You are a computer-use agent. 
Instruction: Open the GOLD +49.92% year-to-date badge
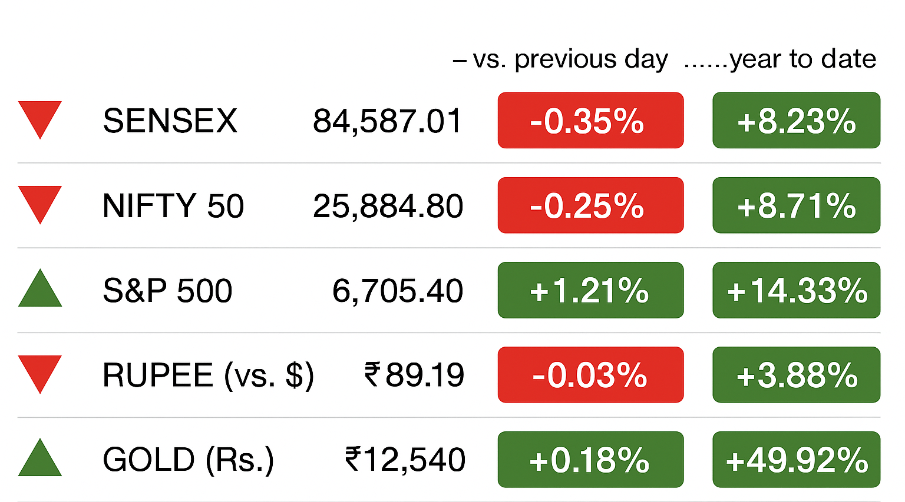(796, 460)
